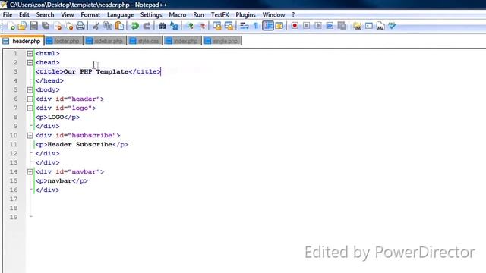Image resolution: width=486 pixels, height=273 pixels.
Task: Collapse the header div fold on line 6
Action: click(x=30, y=99)
